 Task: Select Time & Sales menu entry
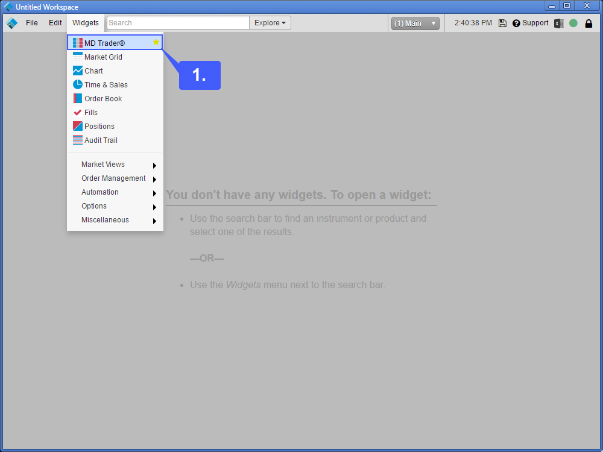coord(115,84)
